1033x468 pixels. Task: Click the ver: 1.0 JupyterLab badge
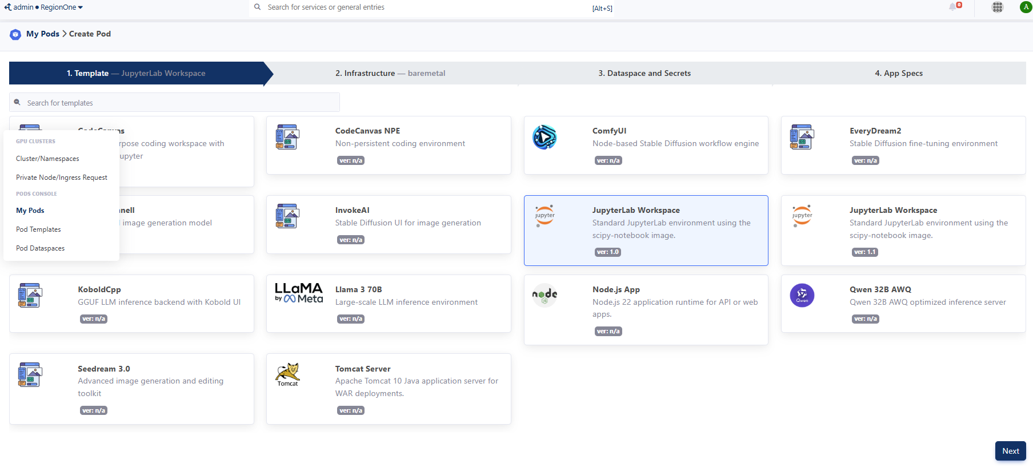(x=608, y=252)
